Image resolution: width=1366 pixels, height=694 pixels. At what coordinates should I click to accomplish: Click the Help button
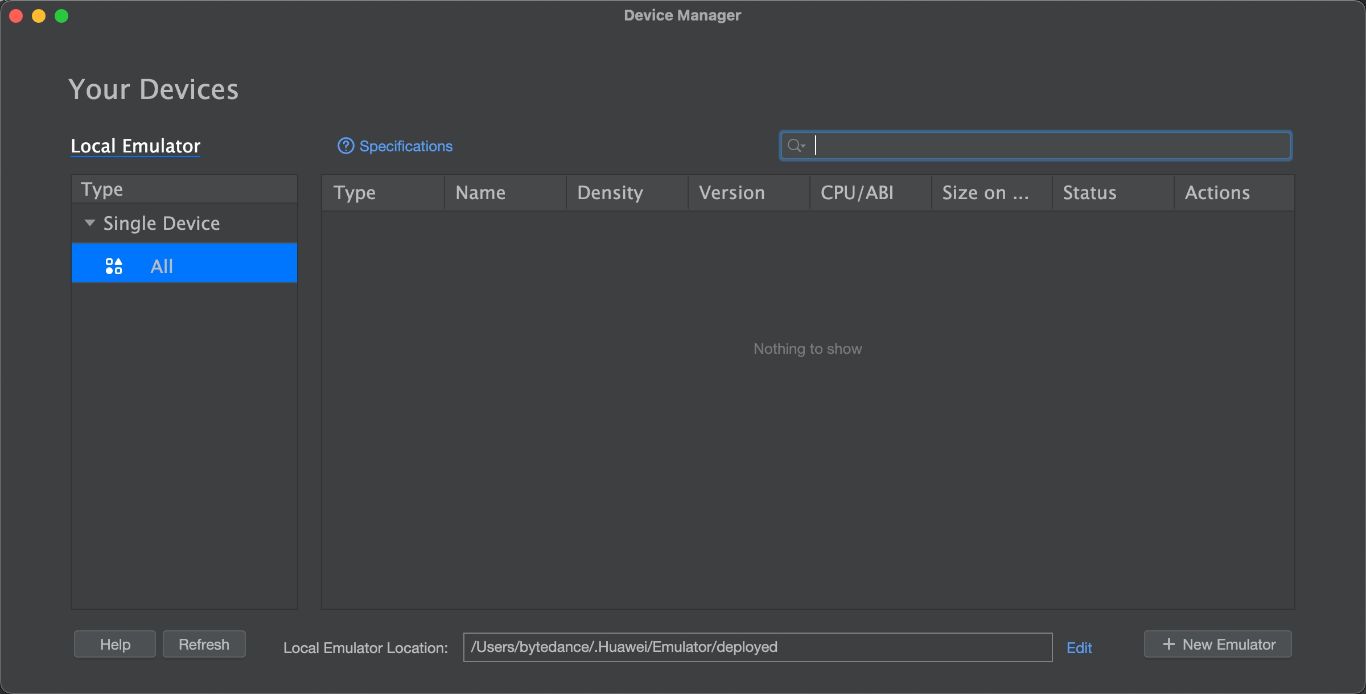(115, 644)
